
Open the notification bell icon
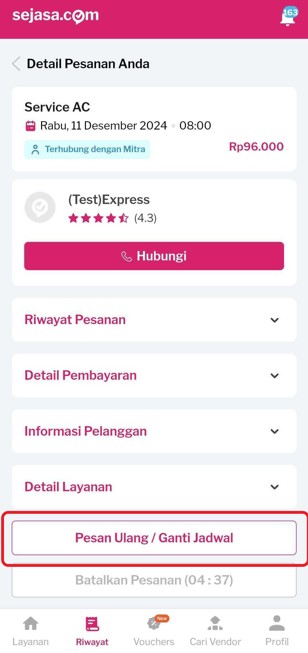[x=287, y=18]
